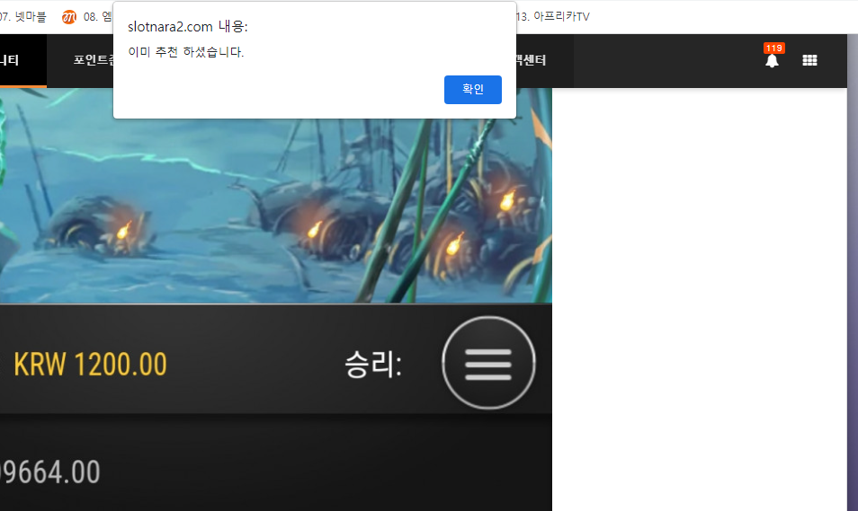Open the grid apps menu icon
This screenshot has width=858, height=511.
tap(809, 60)
